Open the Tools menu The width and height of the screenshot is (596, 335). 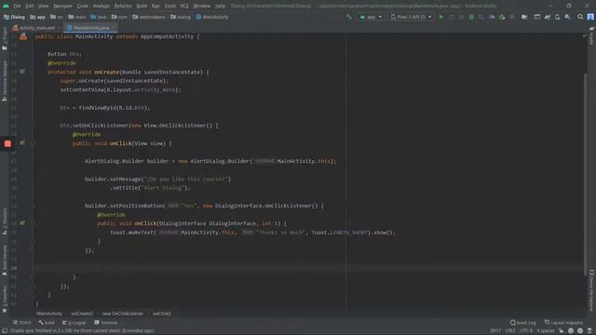[169, 6]
